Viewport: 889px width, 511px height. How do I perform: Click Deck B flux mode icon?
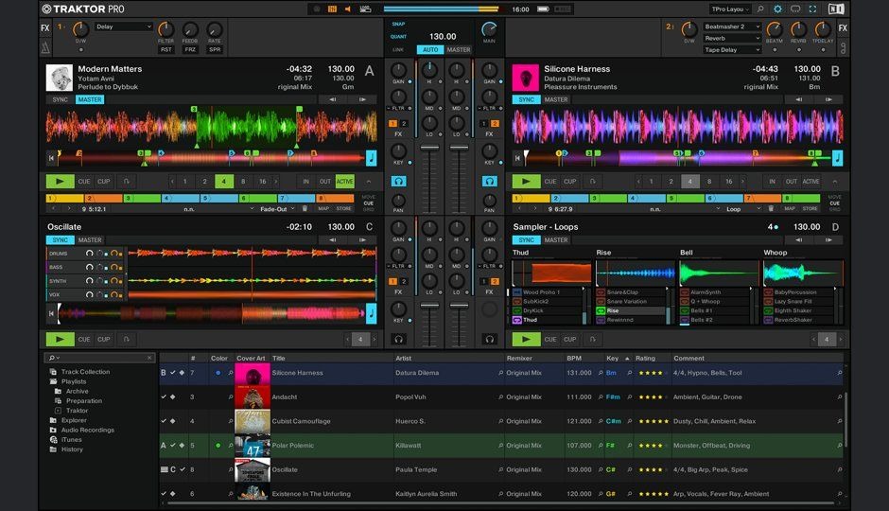pyautogui.click(x=592, y=182)
